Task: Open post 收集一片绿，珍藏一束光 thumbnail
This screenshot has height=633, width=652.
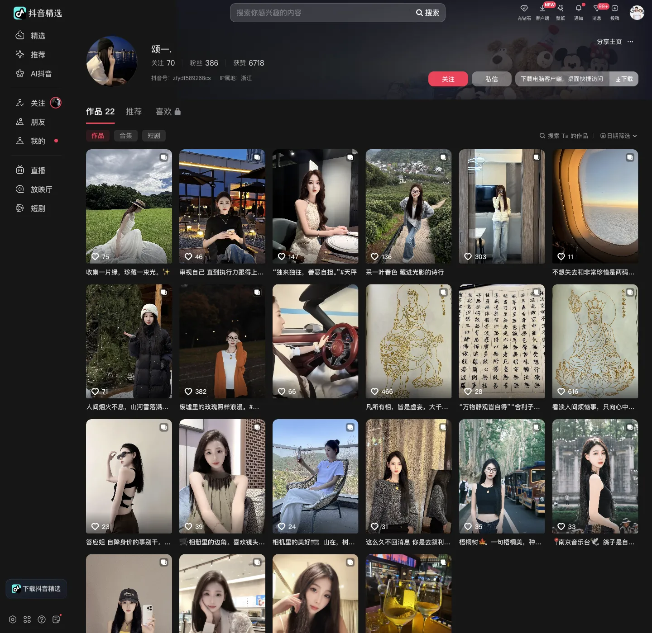Action: [129, 206]
